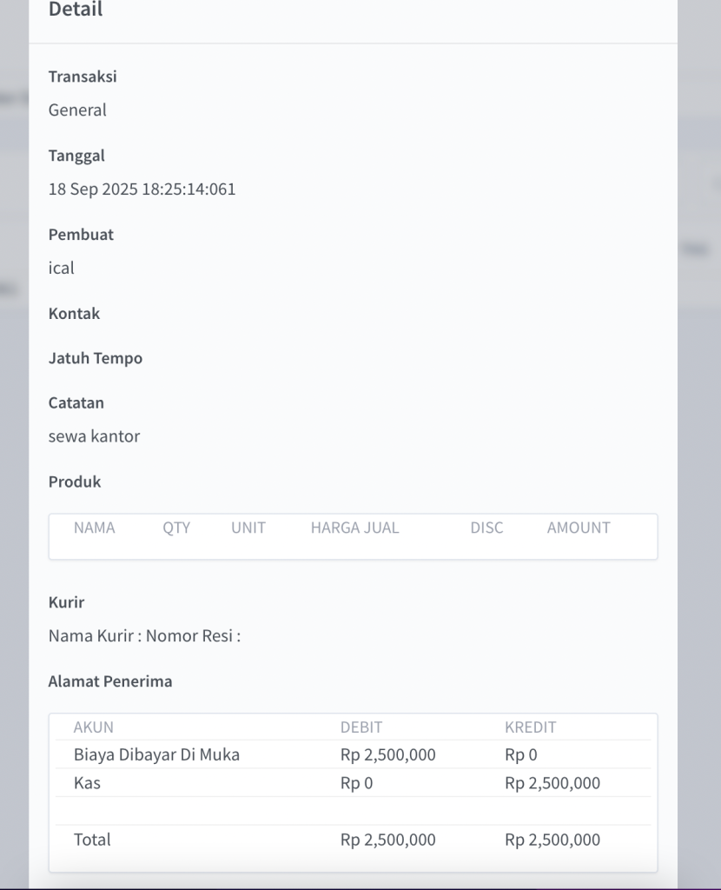
Task: Select the creator name ical
Action: tap(62, 269)
